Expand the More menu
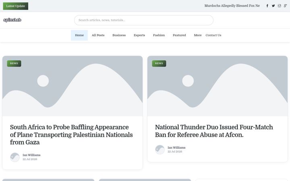Screen dimensions: 290x181 click(x=198, y=35)
